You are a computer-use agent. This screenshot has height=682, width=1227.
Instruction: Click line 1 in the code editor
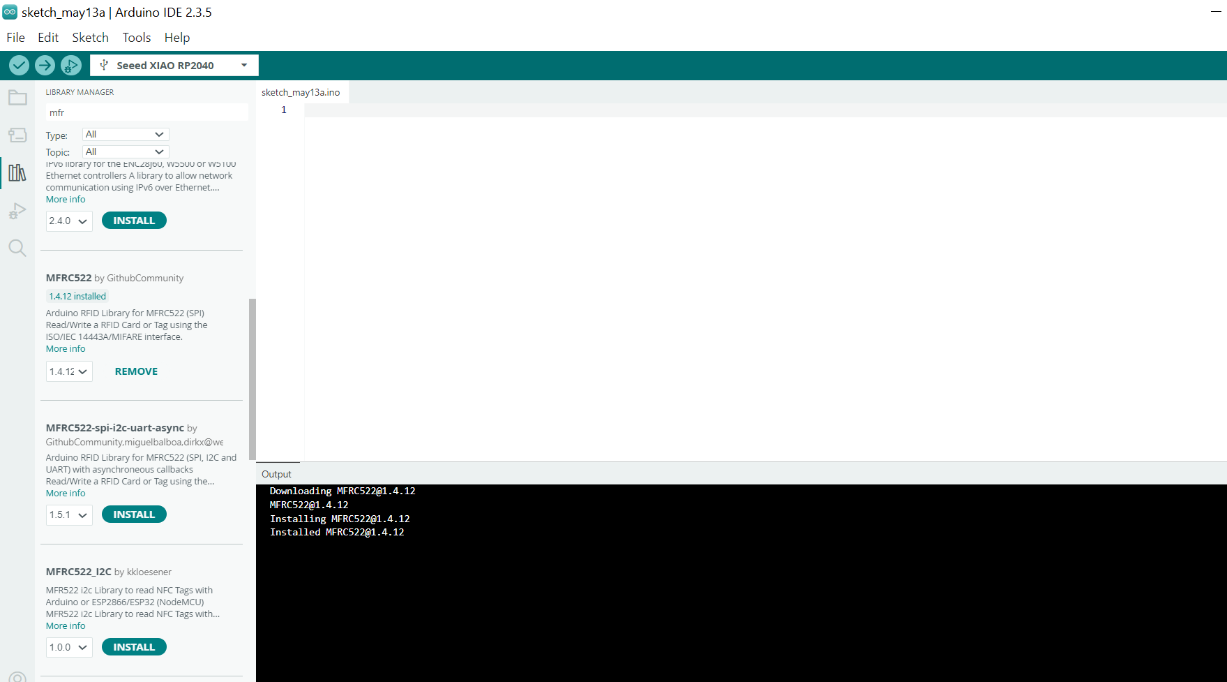(x=765, y=110)
